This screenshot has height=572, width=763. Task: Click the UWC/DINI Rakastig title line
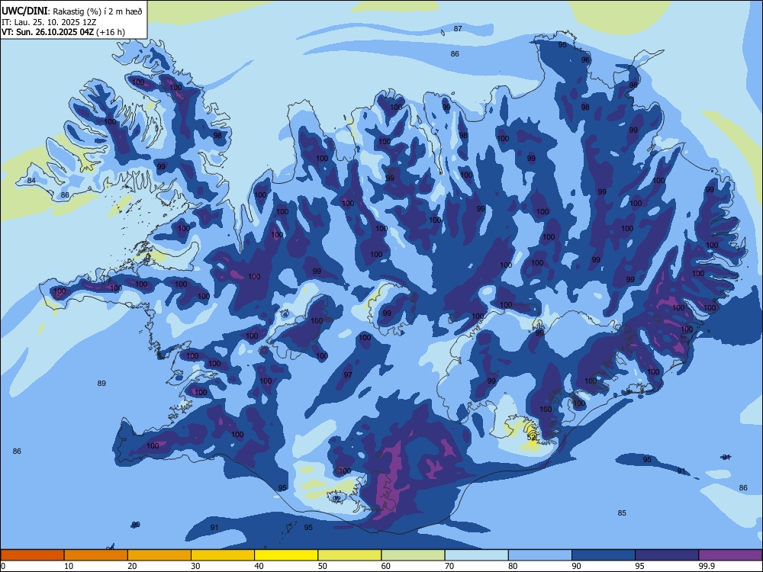[72, 11]
